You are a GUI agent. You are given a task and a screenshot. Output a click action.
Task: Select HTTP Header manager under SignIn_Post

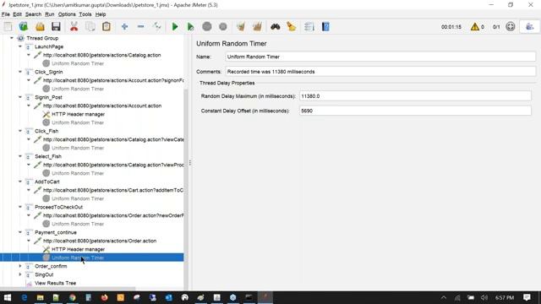[x=78, y=114]
